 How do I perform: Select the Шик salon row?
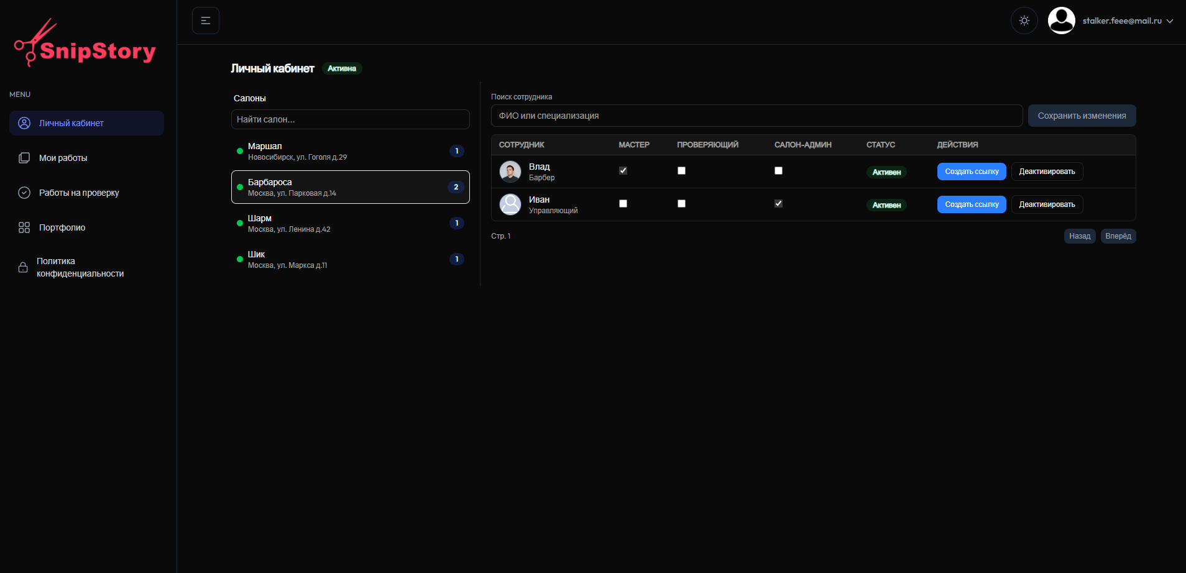(x=351, y=259)
